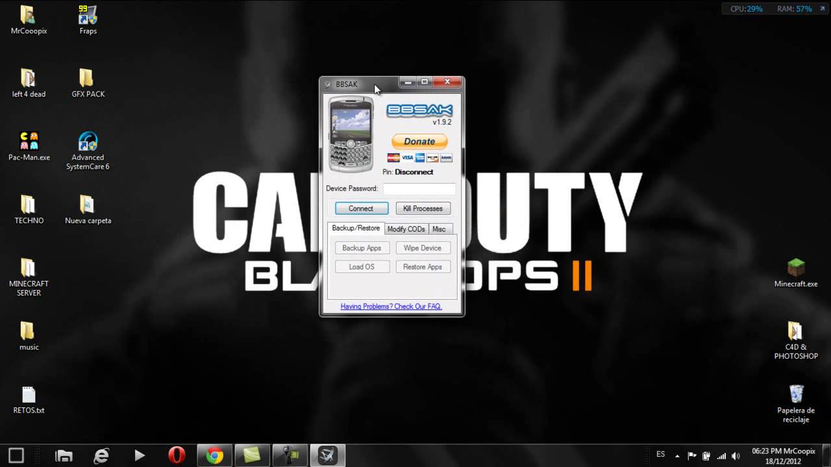Click the power tray icon
This screenshot has height=467, width=831.
pos(706,456)
